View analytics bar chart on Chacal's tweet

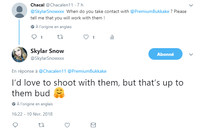(112, 37)
